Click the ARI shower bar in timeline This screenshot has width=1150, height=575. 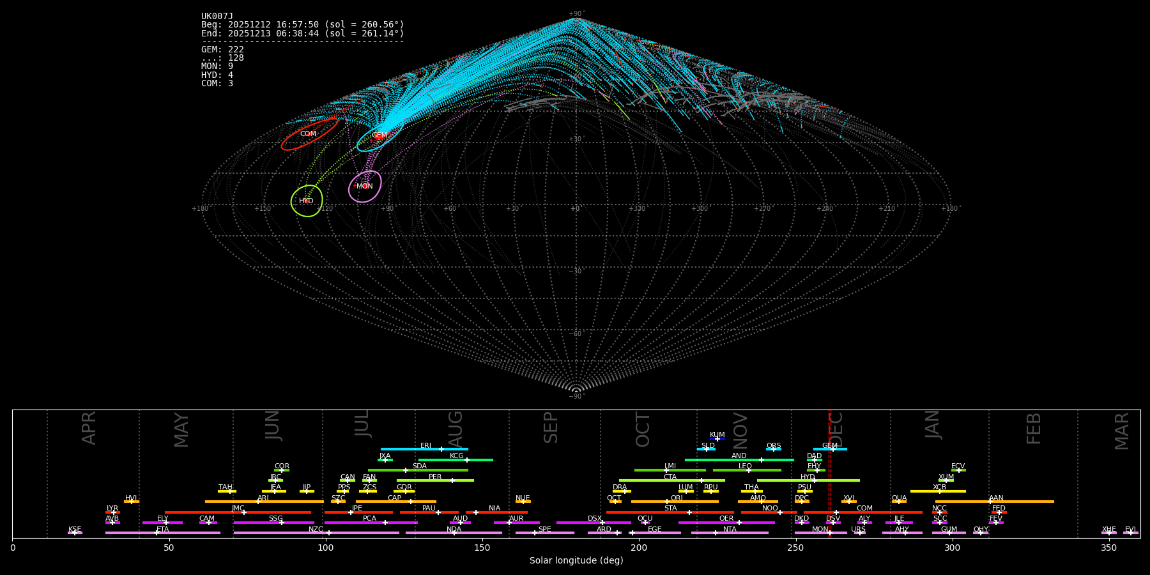(x=264, y=502)
